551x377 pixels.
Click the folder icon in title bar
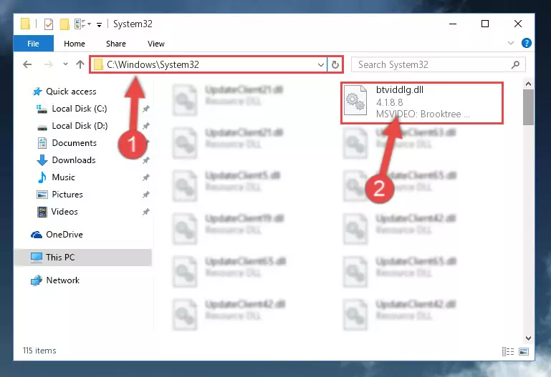[25, 24]
